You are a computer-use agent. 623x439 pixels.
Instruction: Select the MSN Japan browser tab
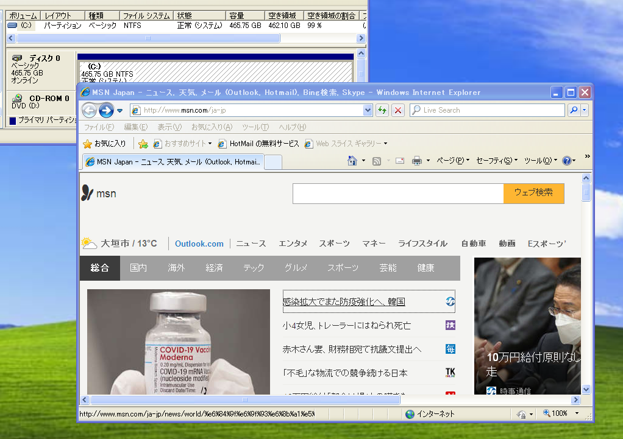(x=173, y=162)
